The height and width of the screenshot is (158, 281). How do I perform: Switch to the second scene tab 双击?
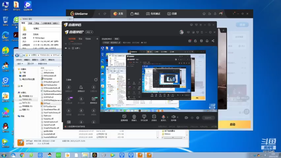[80, 39]
